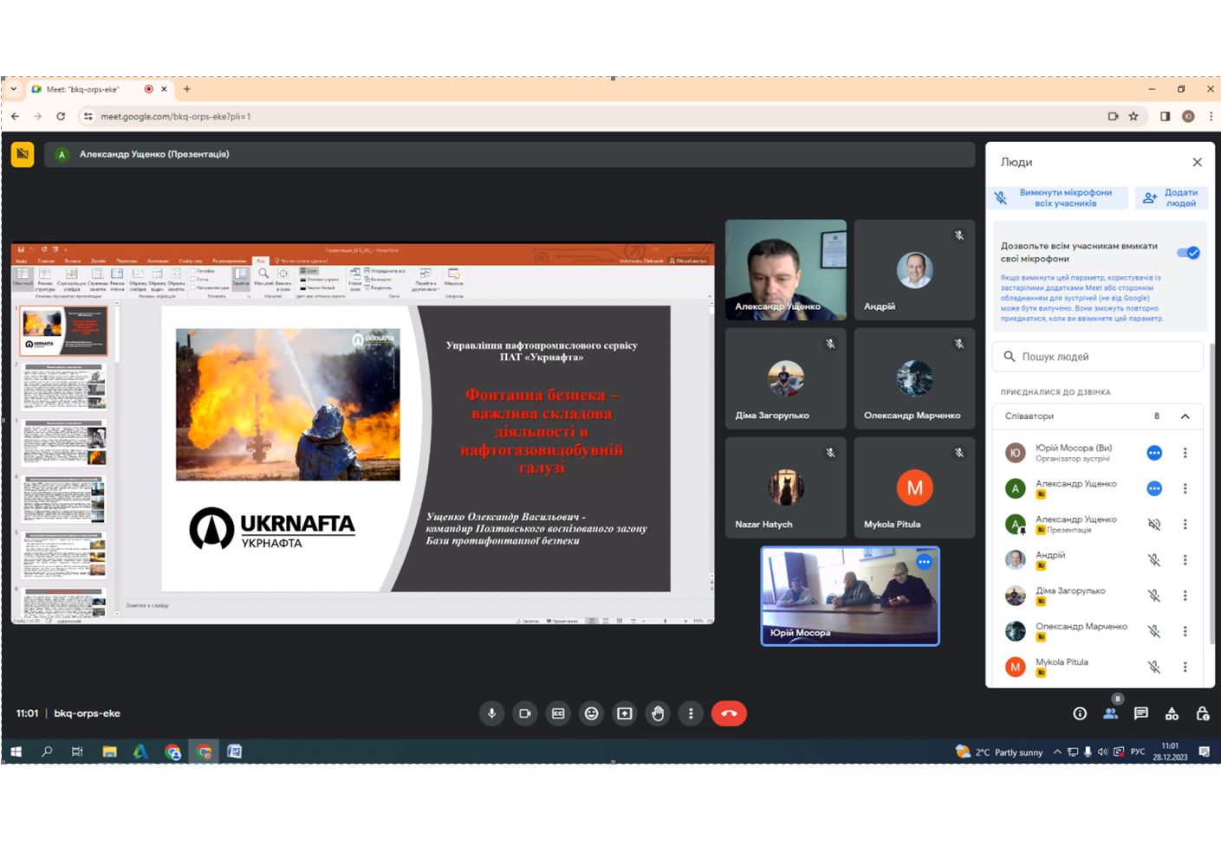
Task: Click the Present screen icon
Action: pyautogui.click(x=624, y=713)
